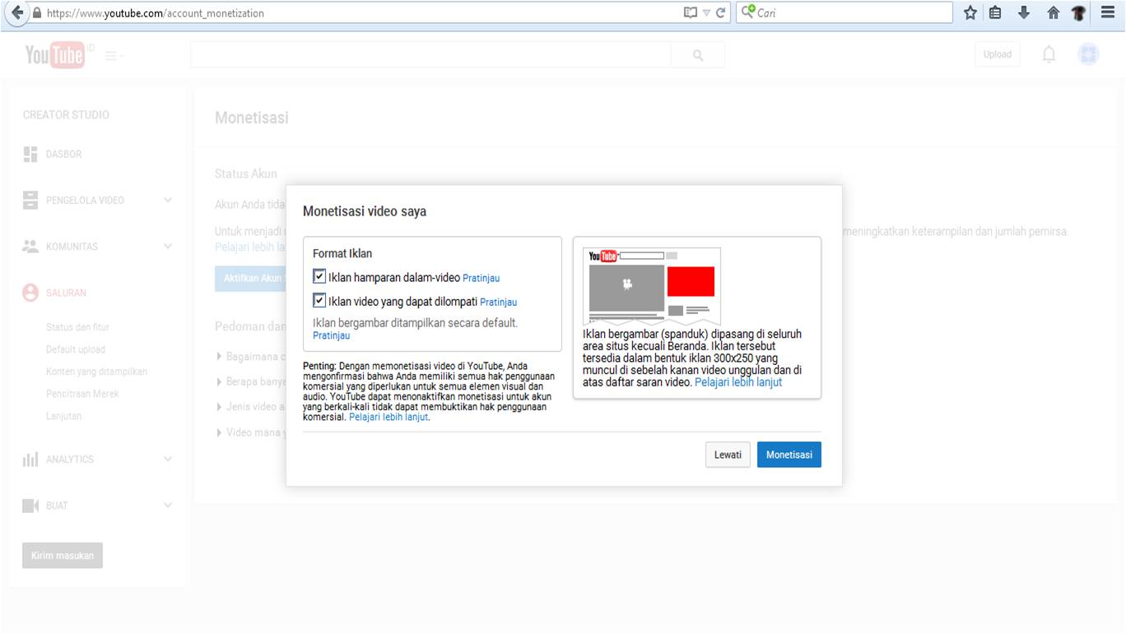Image resolution: width=1126 pixels, height=633 pixels.
Task: Click Aktifkan Akun button behind dialog
Action: coord(250,278)
